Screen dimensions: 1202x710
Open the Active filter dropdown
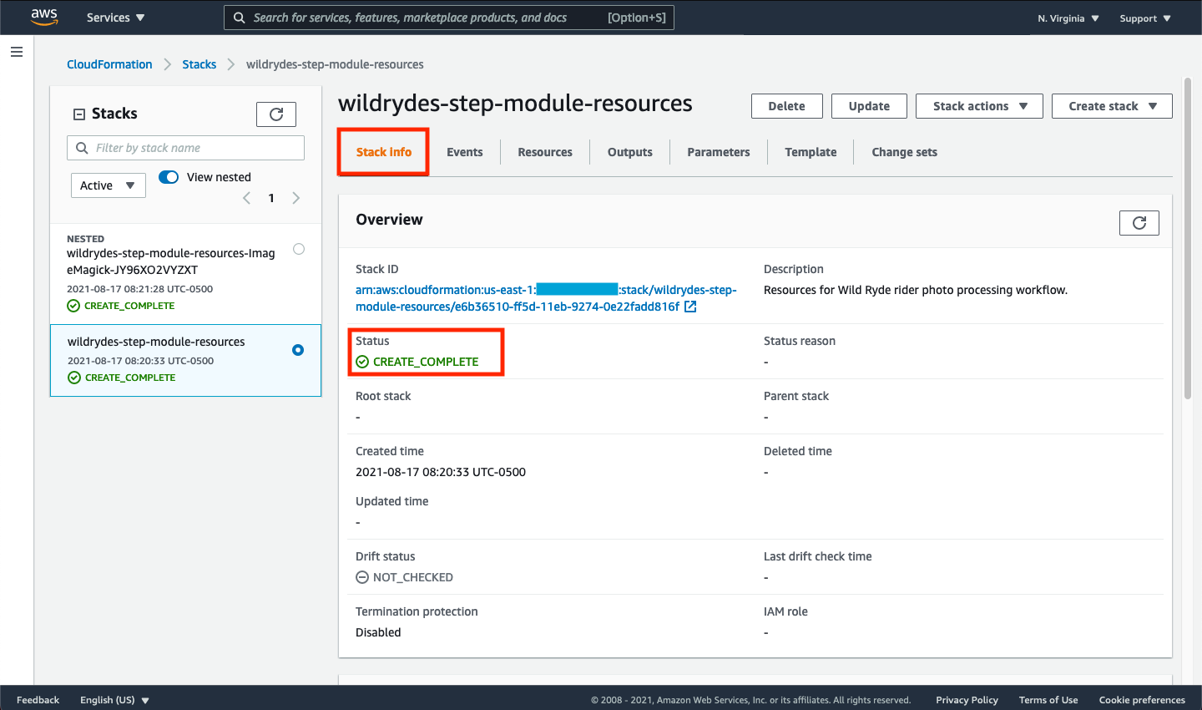coord(109,185)
